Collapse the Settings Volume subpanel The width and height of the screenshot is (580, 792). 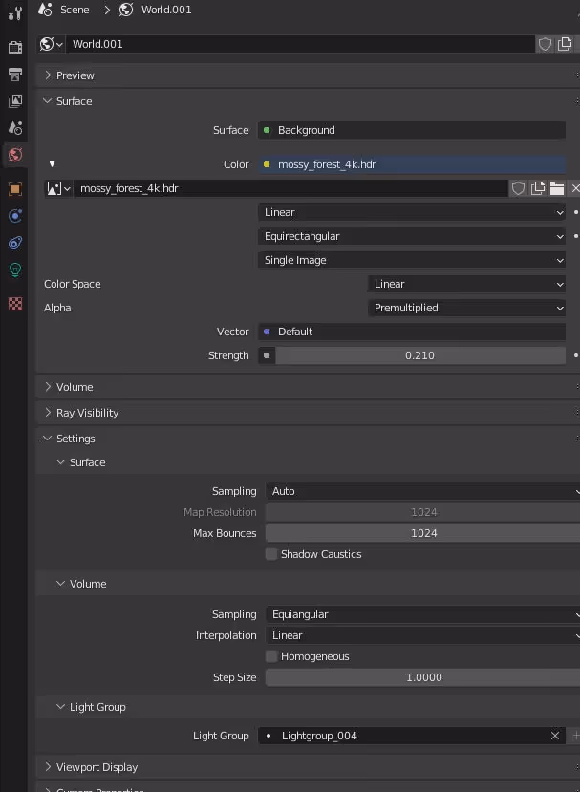(309, 584)
